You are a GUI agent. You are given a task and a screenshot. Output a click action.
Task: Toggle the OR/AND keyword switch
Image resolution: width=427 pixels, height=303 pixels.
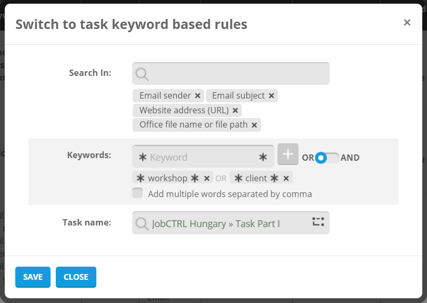[x=327, y=158]
